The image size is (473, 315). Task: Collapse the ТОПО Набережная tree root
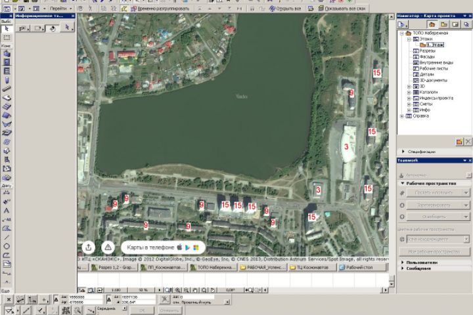[x=402, y=33]
